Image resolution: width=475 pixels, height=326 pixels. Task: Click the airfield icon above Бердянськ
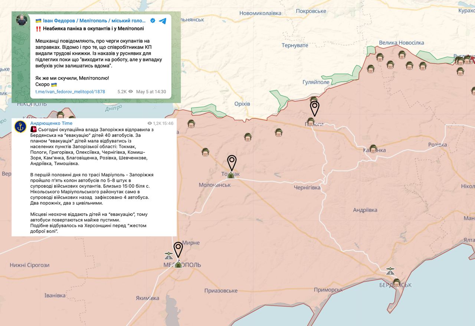[x=390, y=271]
